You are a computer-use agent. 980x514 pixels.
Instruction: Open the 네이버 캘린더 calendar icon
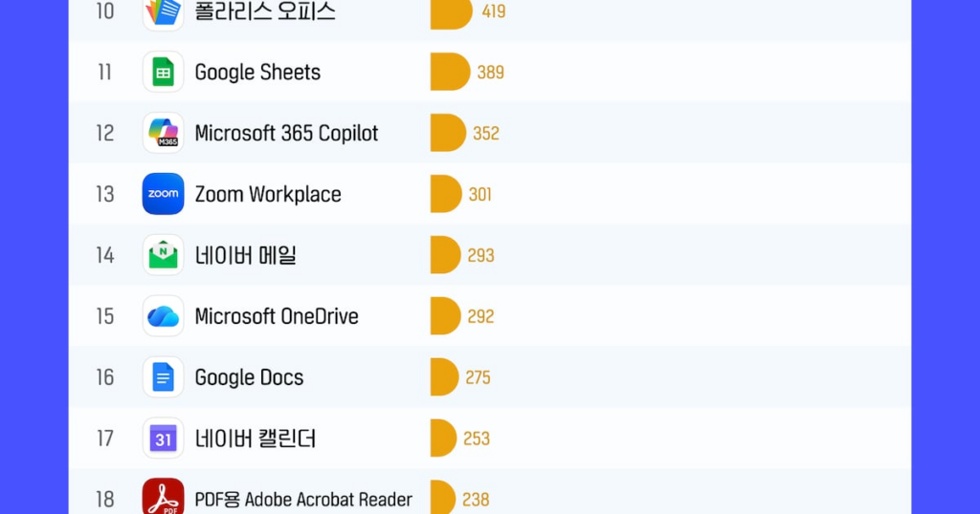coord(163,439)
